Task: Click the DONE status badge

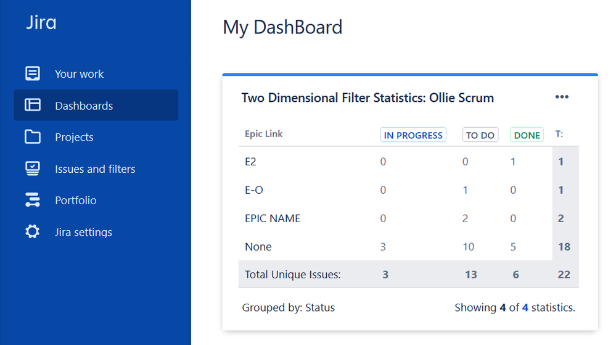Action: 527,135
